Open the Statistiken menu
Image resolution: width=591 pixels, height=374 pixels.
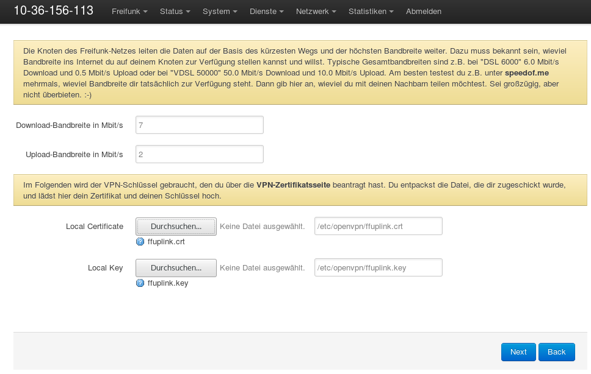point(371,12)
